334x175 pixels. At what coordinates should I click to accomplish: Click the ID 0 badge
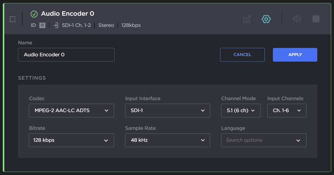click(x=42, y=25)
